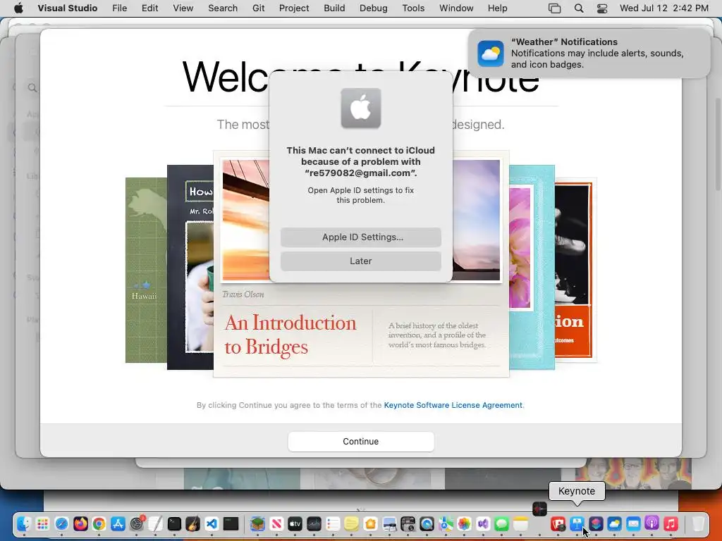This screenshot has height=541, width=722.
Task: Dismiss the iCloud alert with Later
Action: [360, 261]
